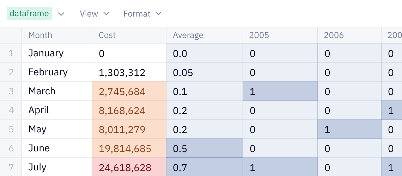Select row number 4
The height and width of the screenshot is (176, 402).
click(x=11, y=111)
